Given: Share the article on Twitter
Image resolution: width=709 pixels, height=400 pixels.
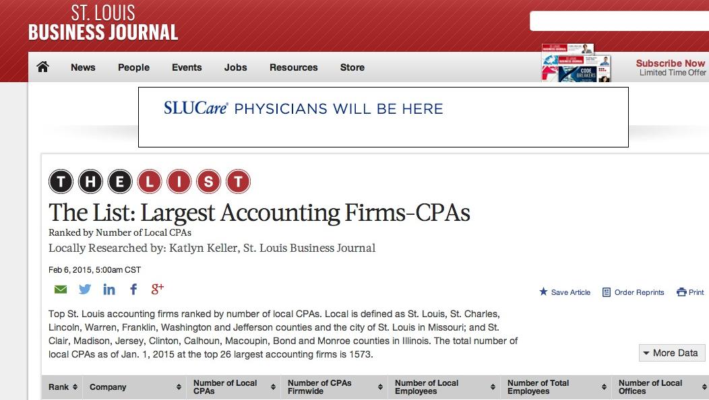Looking at the screenshot, I should [x=85, y=289].
